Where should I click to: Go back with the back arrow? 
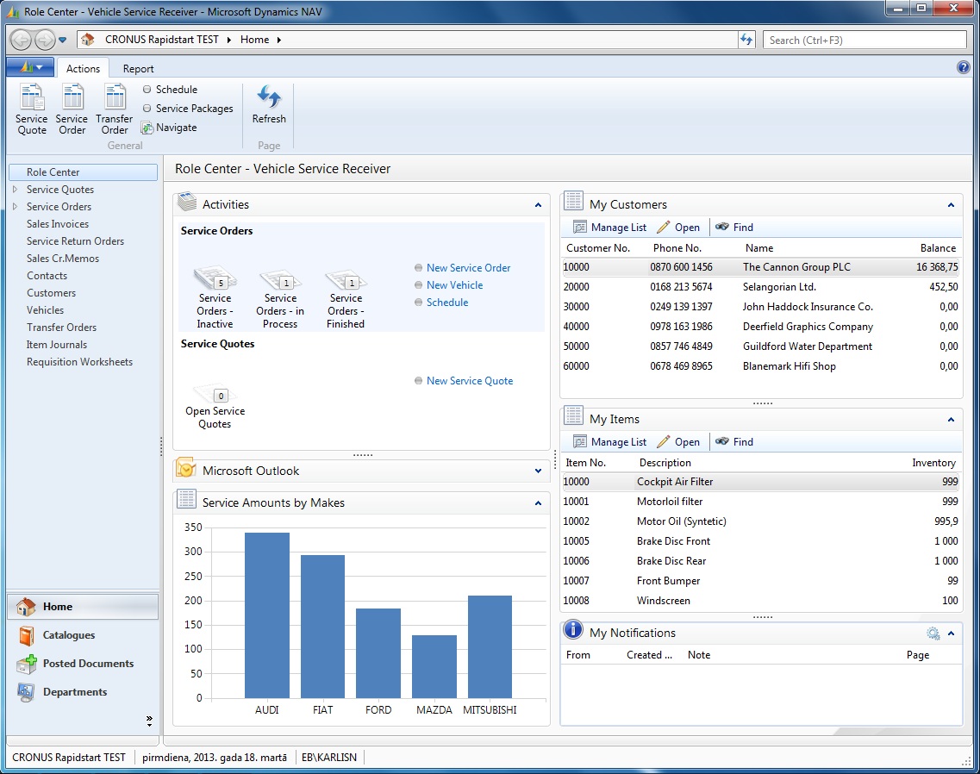pyautogui.click(x=22, y=40)
